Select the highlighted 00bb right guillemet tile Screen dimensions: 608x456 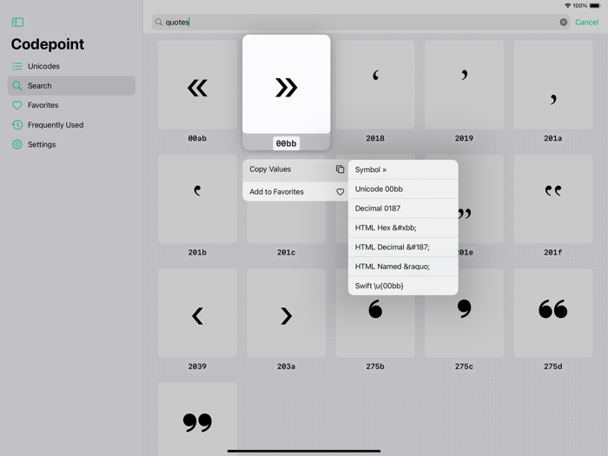[x=286, y=84]
